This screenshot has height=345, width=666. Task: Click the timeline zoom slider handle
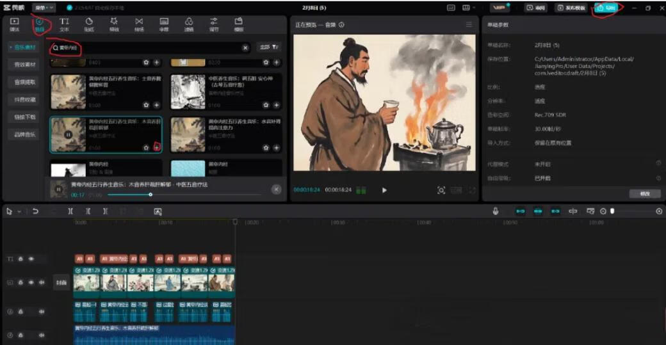point(612,211)
